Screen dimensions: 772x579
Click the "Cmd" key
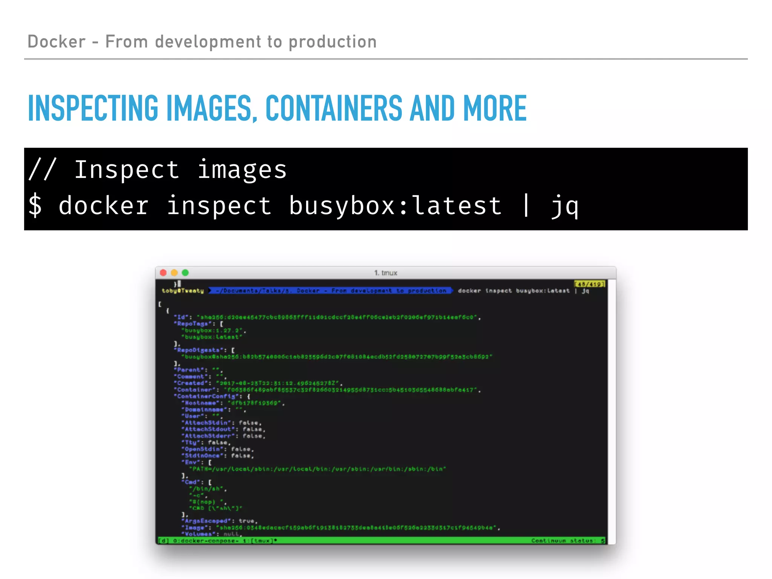coord(191,482)
